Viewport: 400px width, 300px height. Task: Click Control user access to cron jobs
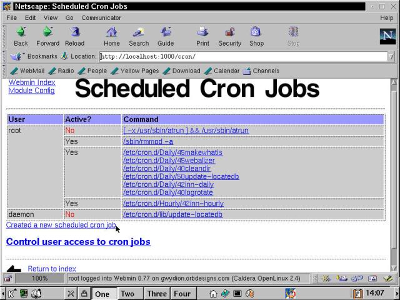pos(78,242)
